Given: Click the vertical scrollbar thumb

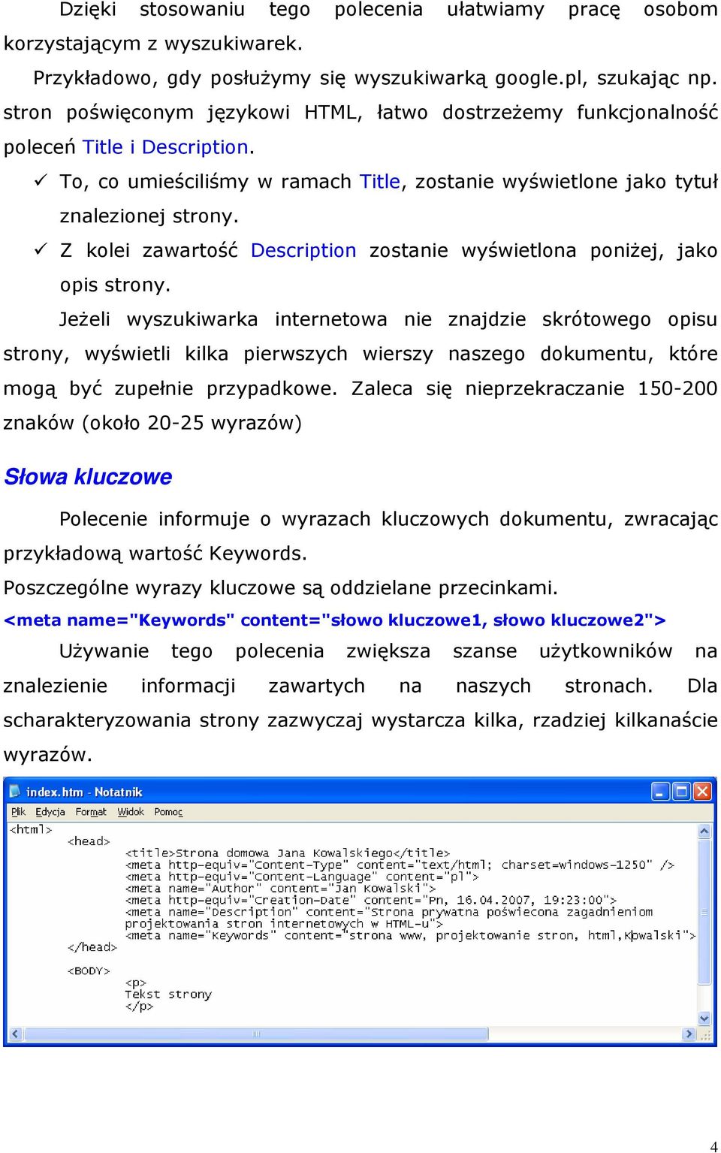Looking at the screenshot, I should [704, 911].
